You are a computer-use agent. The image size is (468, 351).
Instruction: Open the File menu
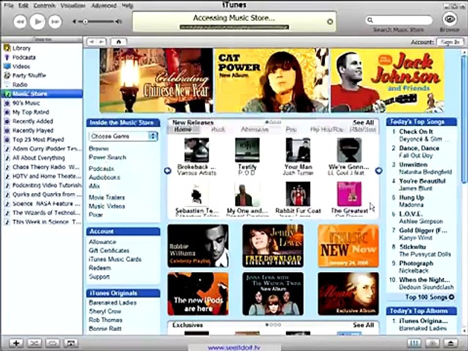(x=9, y=6)
